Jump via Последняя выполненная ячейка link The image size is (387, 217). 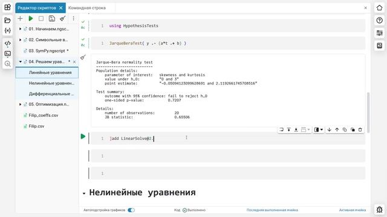[x=272, y=210]
